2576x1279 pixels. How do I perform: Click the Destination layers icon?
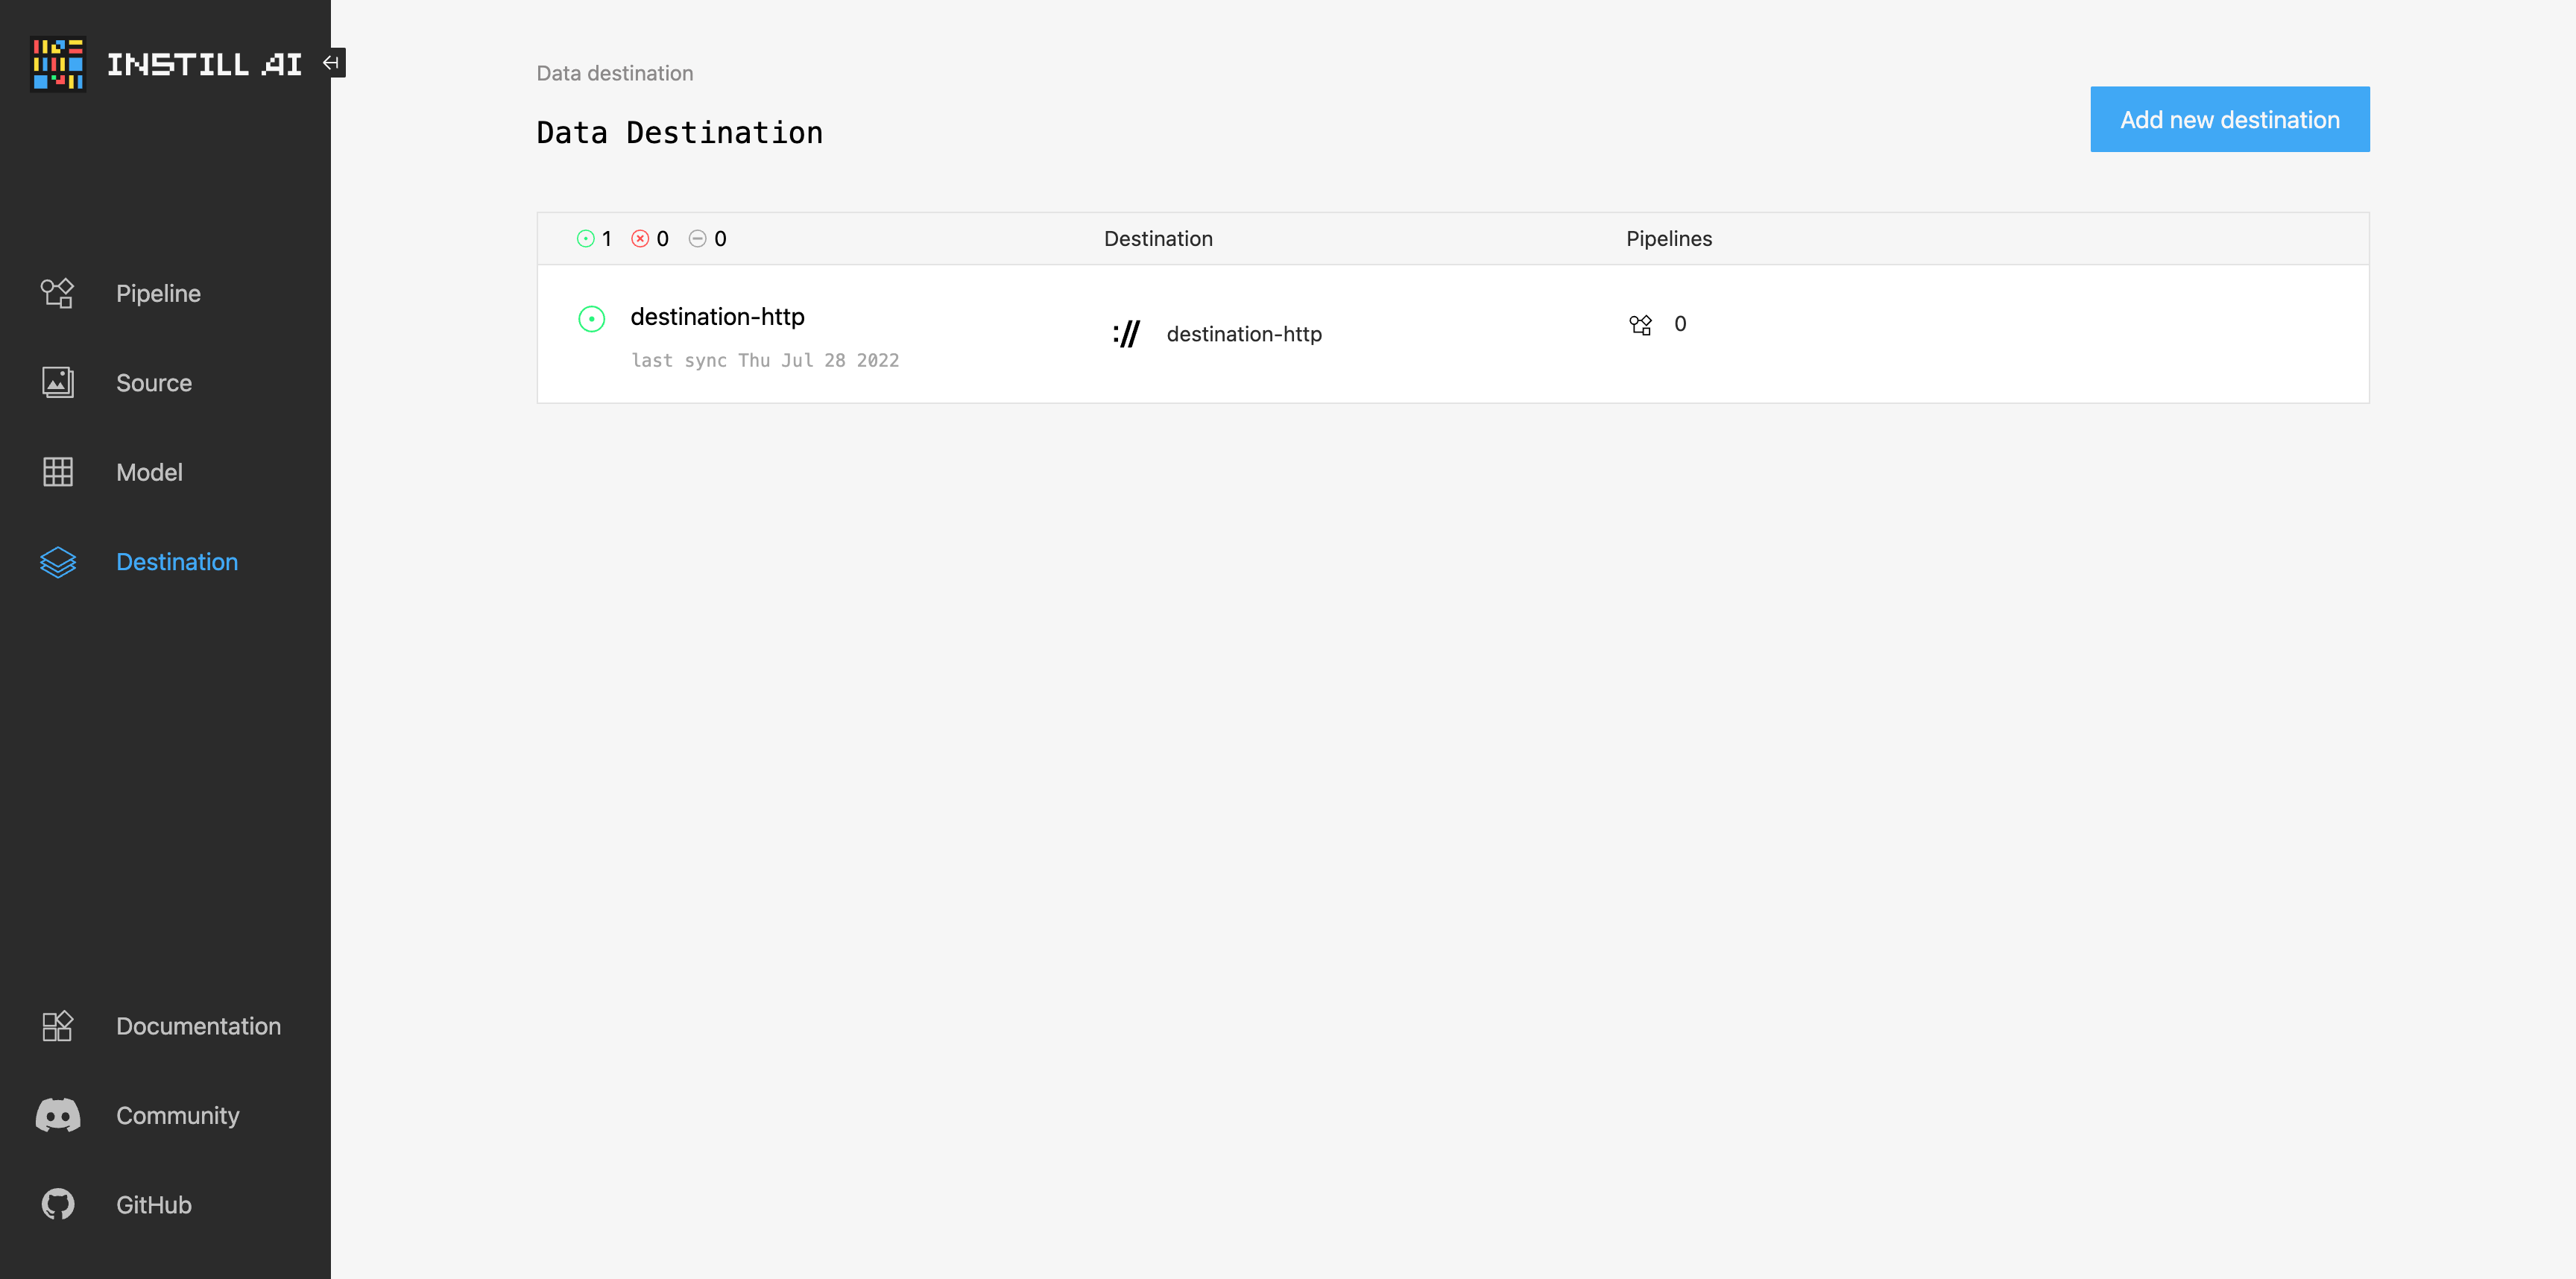pyautogui.click(x=57, y=562)
